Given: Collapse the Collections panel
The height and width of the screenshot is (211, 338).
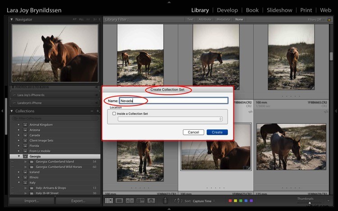Looking at the screenshot, I should (x=12, y=111).
